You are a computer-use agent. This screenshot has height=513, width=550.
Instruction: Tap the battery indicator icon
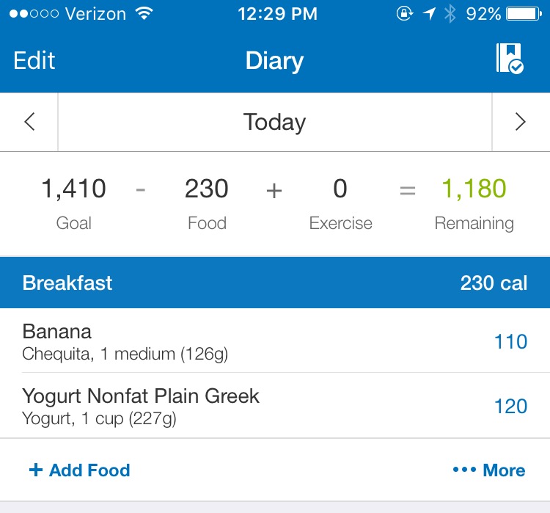pyautogui.click(x=524, y=14)
